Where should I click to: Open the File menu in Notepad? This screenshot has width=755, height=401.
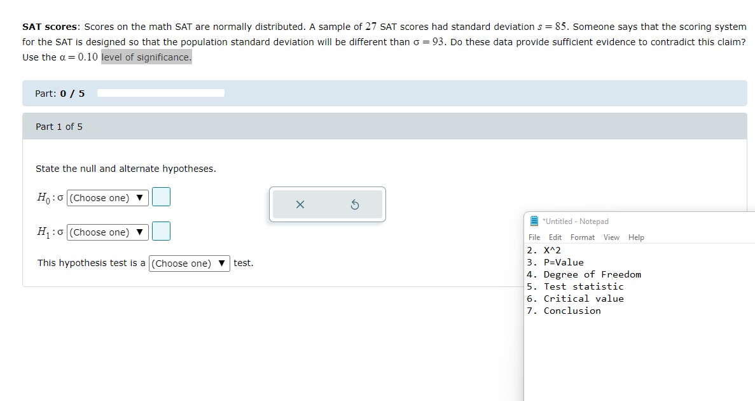click(534, 237)
